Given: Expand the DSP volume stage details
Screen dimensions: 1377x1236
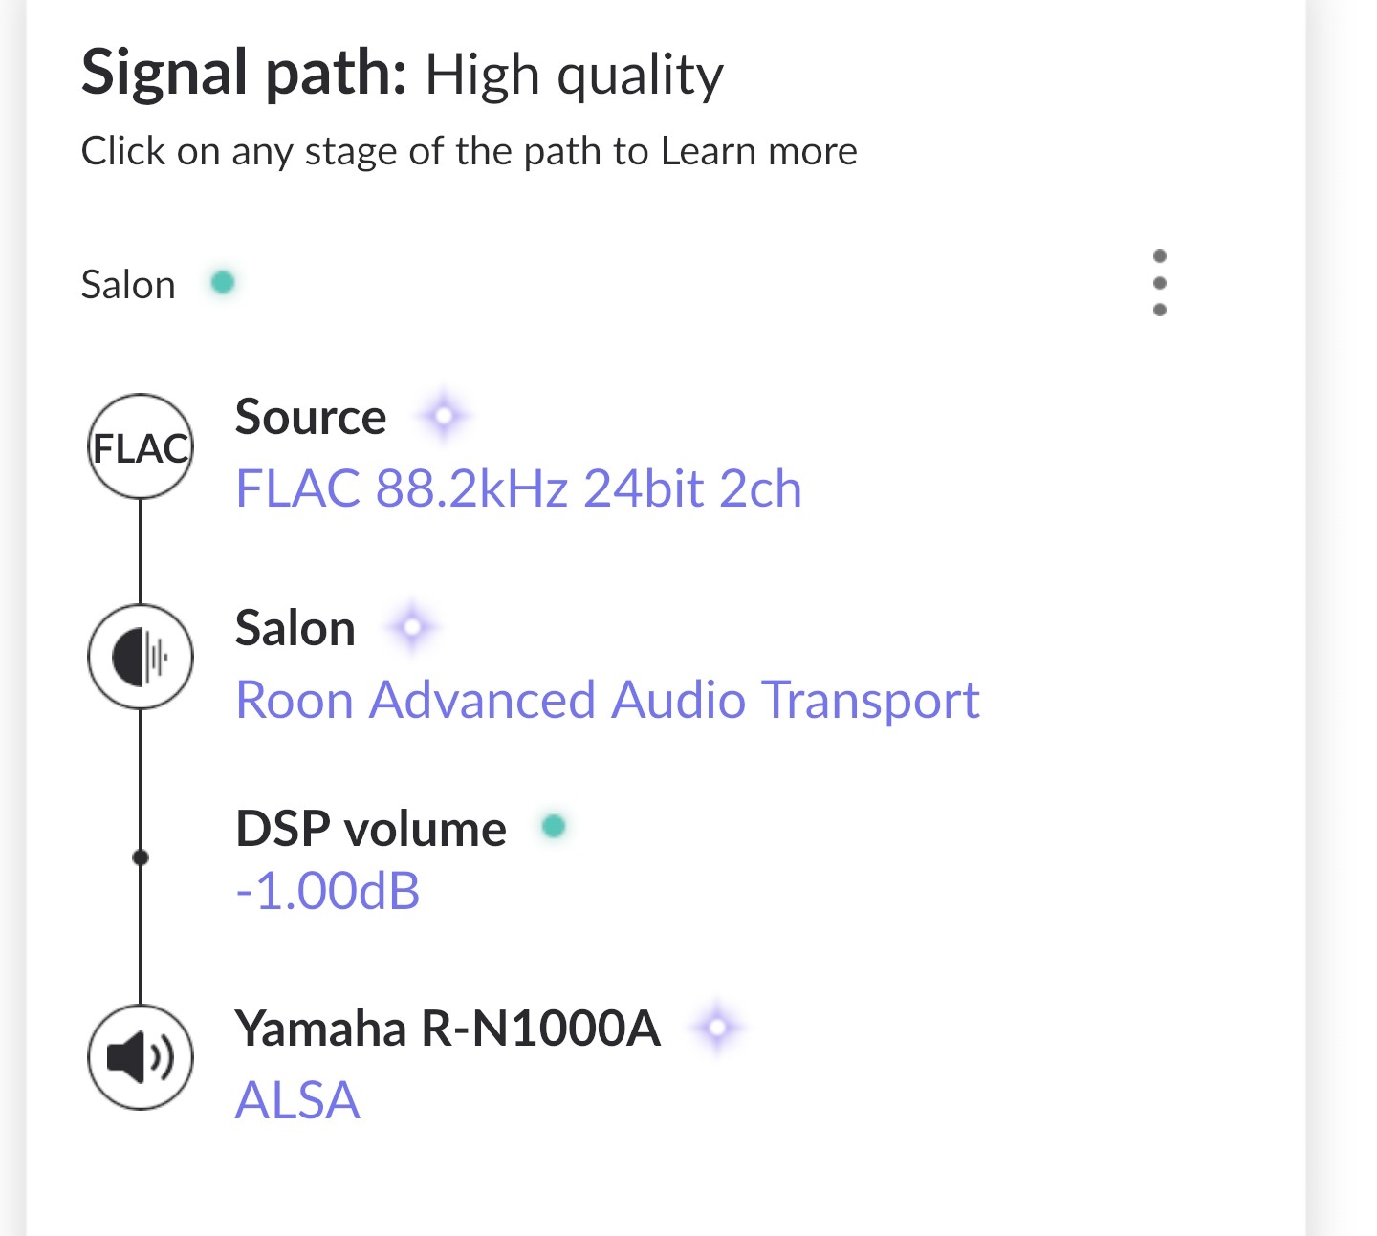Looking at the screenshot, I should point(371,828).
